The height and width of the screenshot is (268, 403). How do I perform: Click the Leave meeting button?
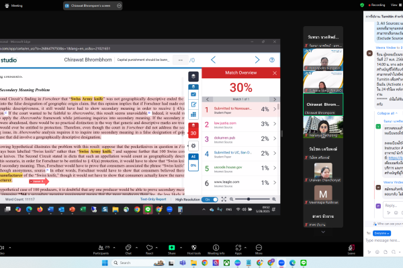pyautogui.click(x=351, y=249)
